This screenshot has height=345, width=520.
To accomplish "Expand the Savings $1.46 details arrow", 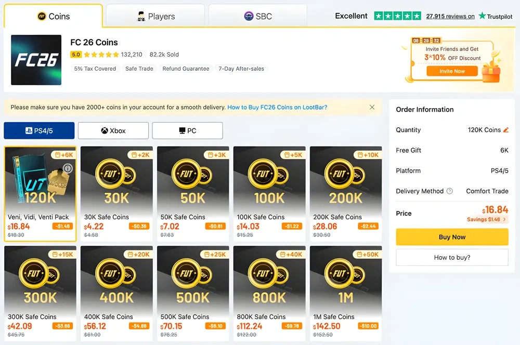I will [x=504, y=220].
